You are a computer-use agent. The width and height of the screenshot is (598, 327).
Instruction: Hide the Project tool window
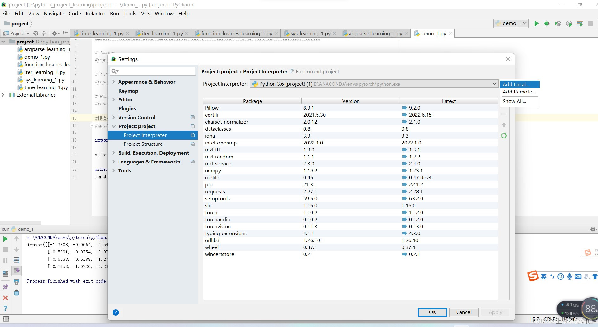[65, 33]
